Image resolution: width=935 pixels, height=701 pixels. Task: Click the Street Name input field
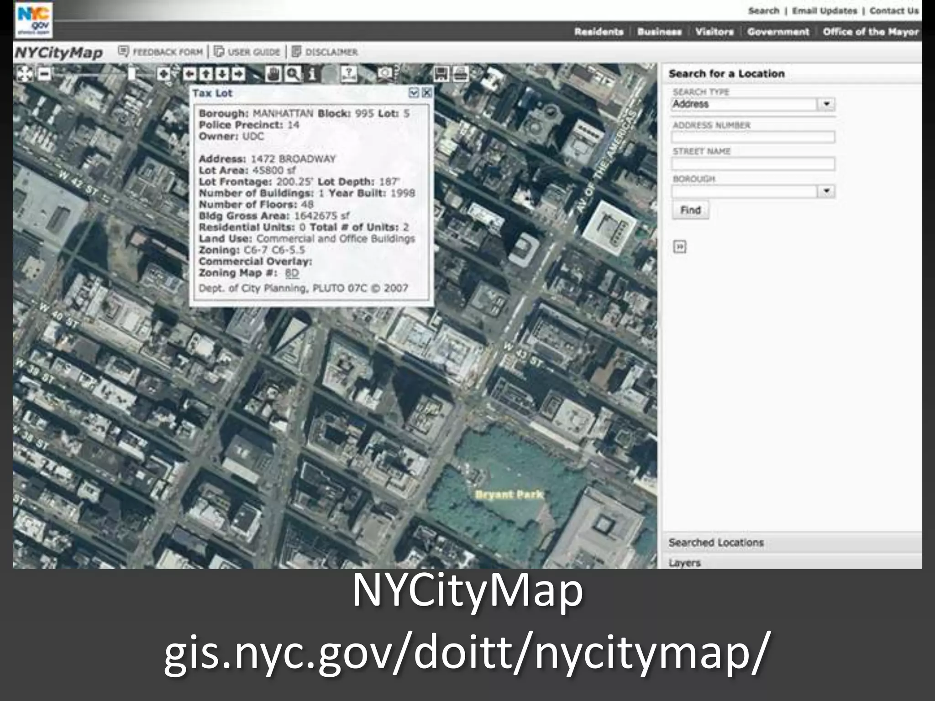click(753, 164)
